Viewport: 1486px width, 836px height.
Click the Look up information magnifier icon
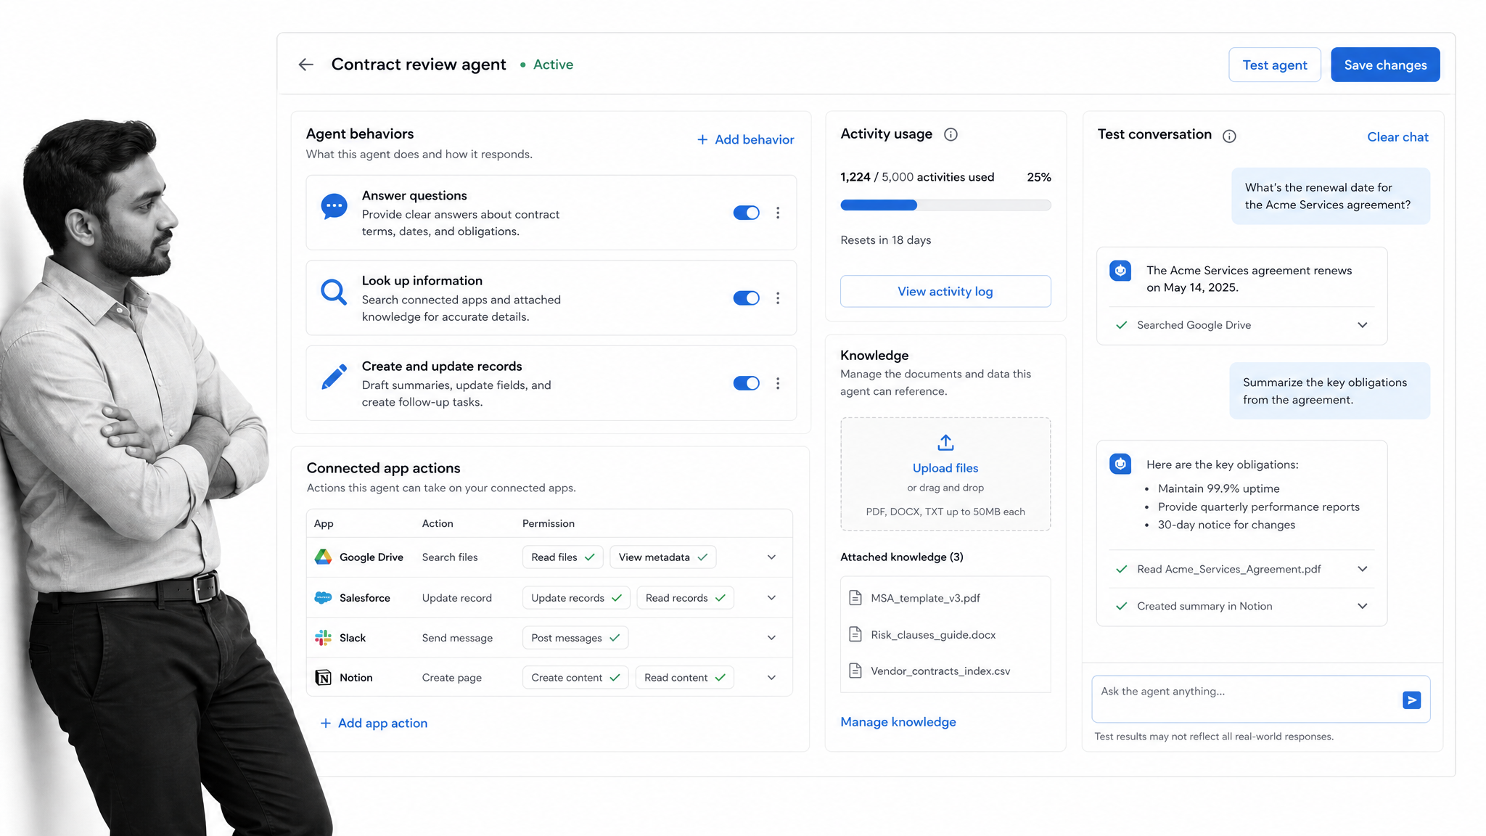[x=334, y=292]
